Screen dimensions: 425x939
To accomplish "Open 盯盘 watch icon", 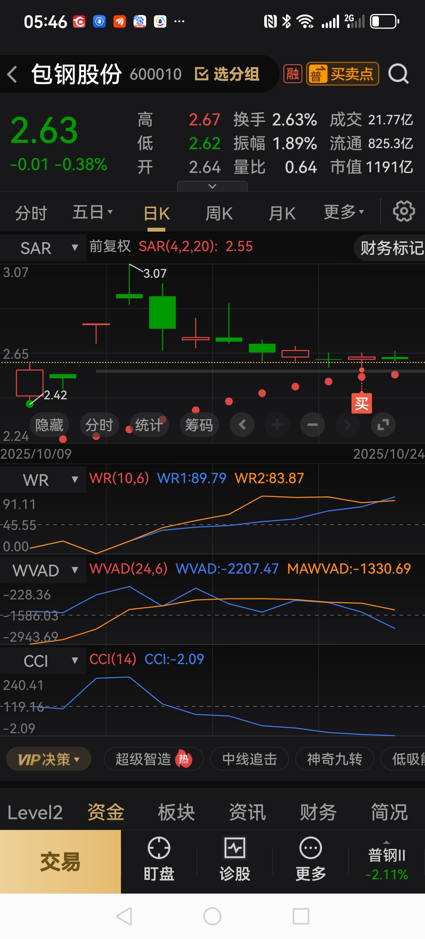I will click(x=159, y=858).
